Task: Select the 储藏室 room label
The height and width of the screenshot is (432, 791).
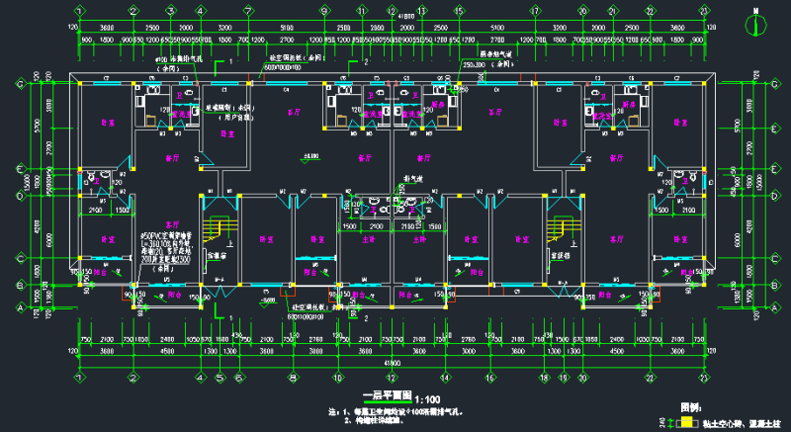Action: [x=214, y=254]
